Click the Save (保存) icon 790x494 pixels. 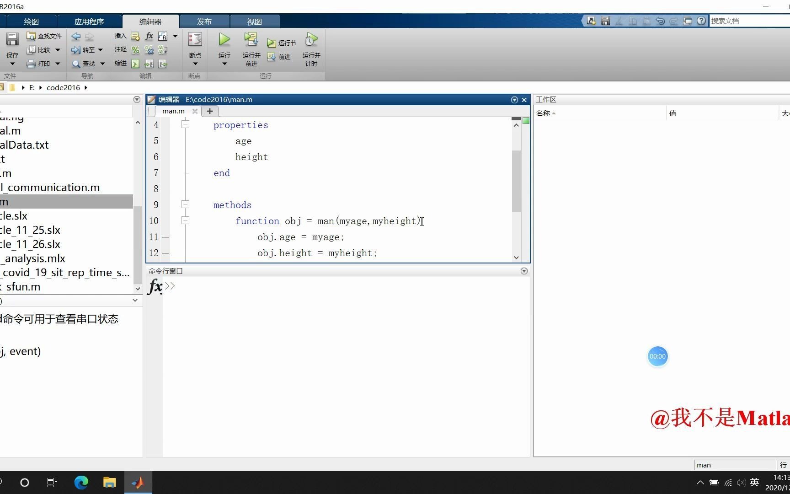coord(12,40)
